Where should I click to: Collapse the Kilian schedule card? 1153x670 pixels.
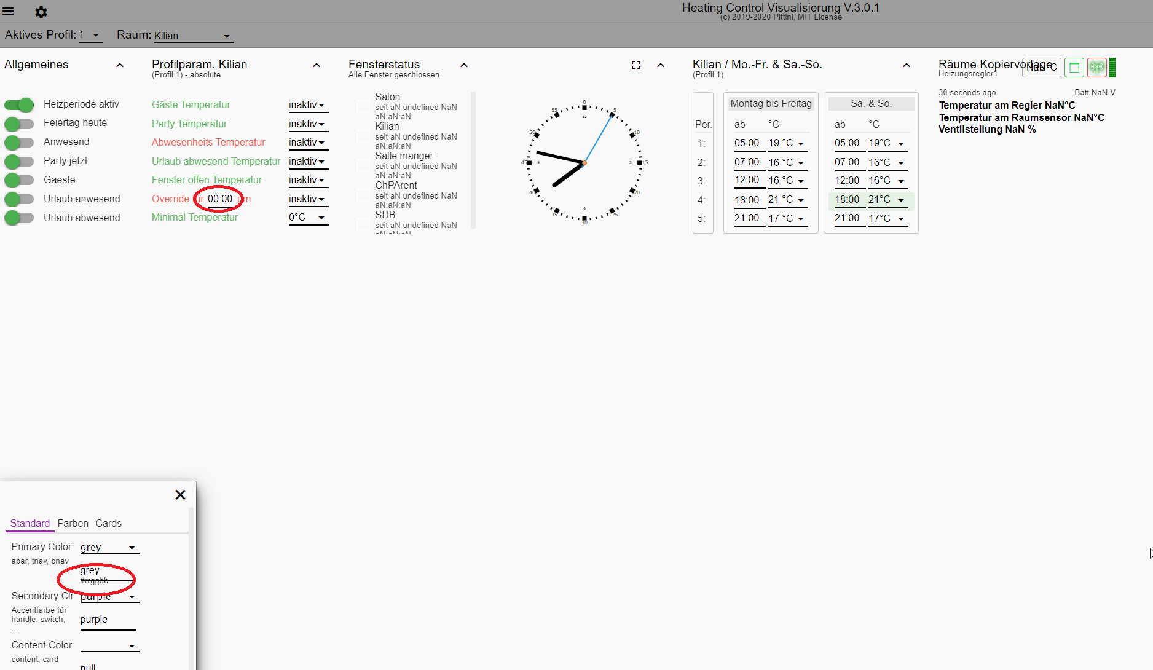(x=907, y=65)
